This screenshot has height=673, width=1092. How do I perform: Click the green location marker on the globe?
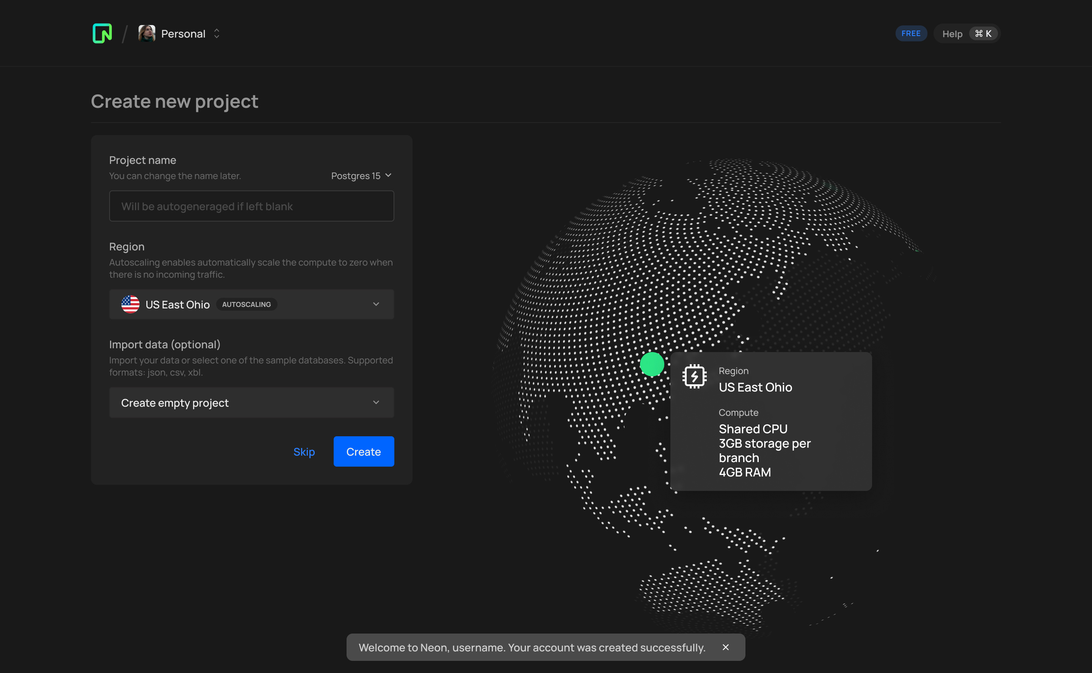click(x=652, y=364)
